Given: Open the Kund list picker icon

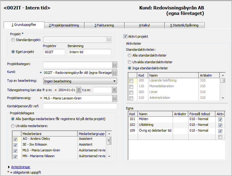Looking at the screenshot, I should point(115,73).
